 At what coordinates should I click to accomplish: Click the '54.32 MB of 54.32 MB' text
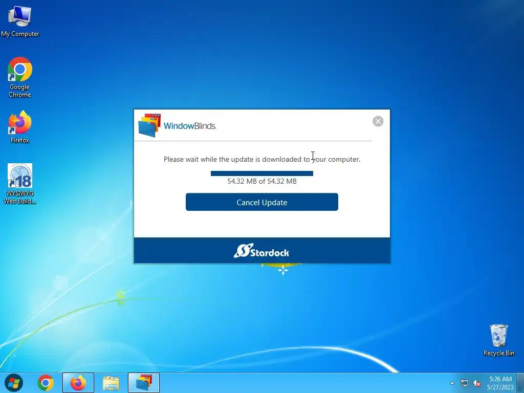pyautogui.click(x=261, y=181)
